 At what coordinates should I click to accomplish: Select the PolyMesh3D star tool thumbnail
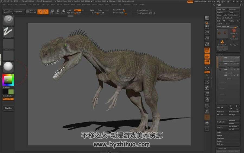pyautogui.click(x=234, y=37)
